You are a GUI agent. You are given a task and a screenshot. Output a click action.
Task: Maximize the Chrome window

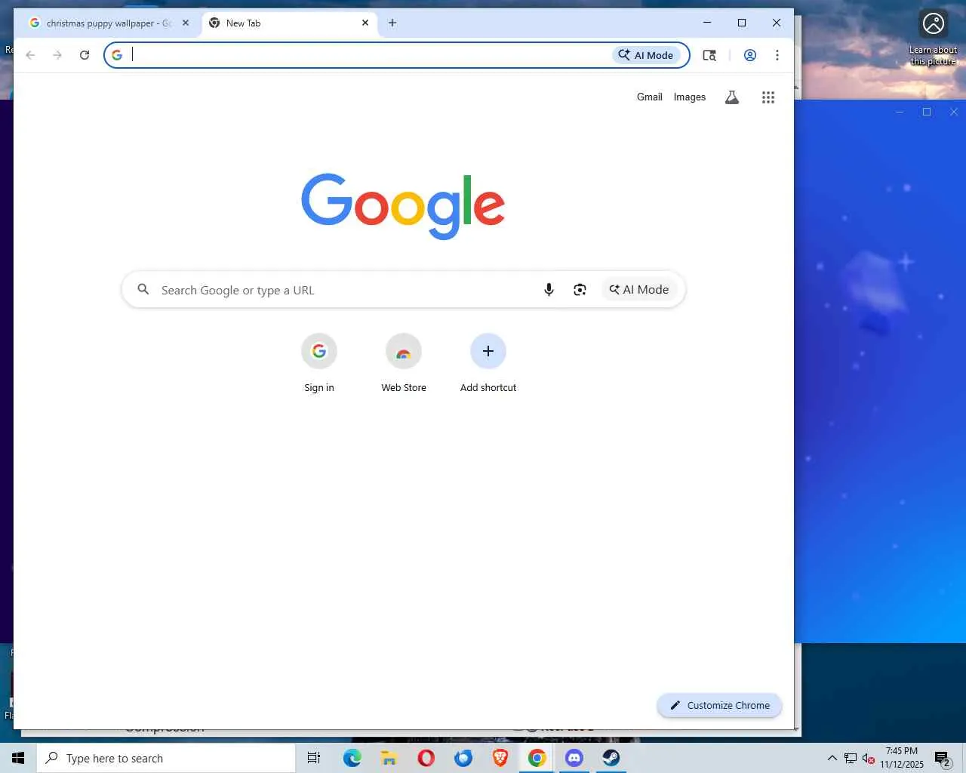[x=742, y=23]
